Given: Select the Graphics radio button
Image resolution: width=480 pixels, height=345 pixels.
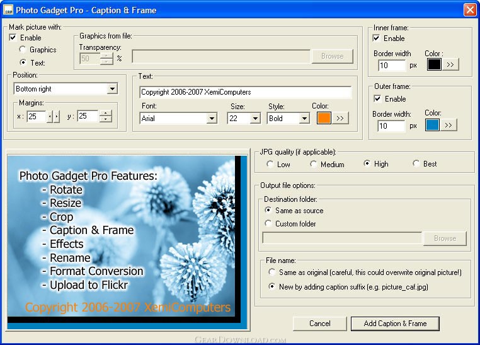Looking at the screenshot, I should coord(23,50).
